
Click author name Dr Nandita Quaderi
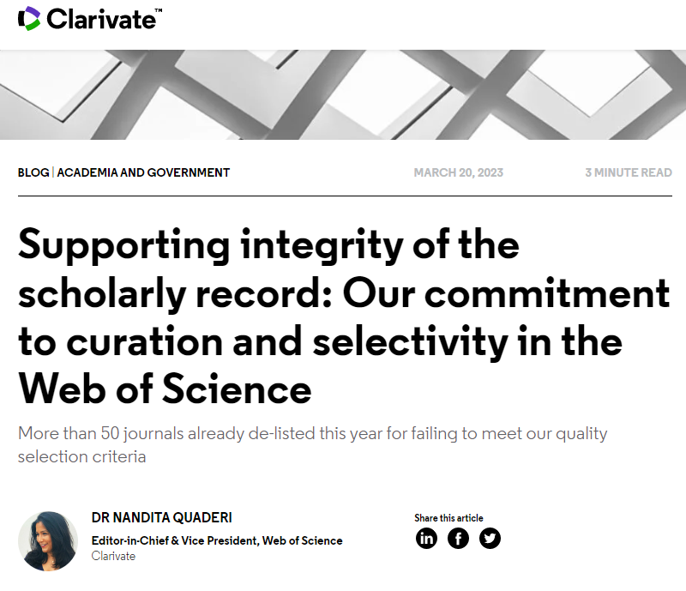coord(162,517)
